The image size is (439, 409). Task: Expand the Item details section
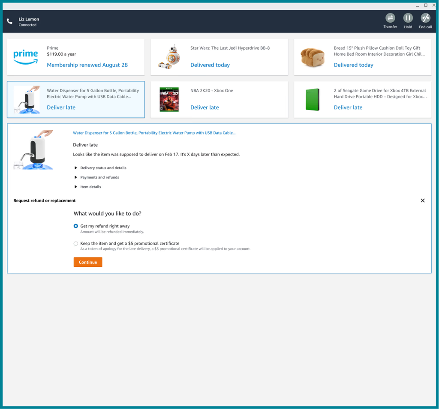click(x=90, y=187)
